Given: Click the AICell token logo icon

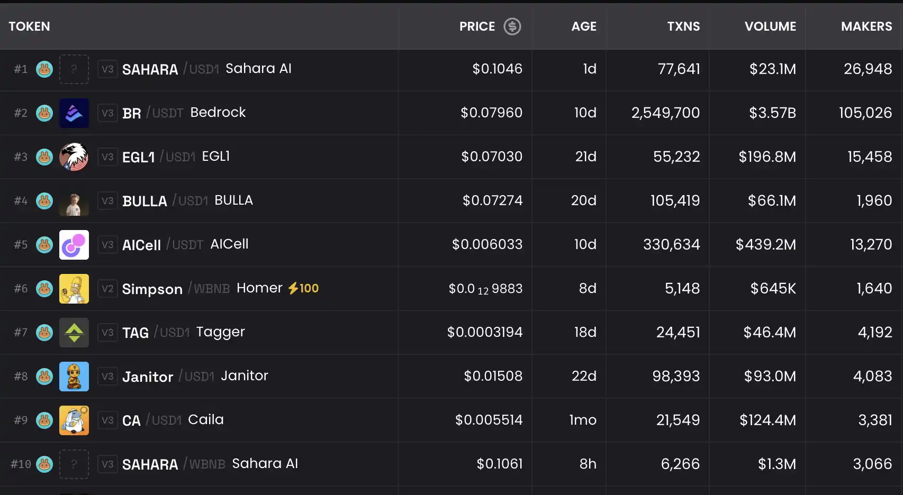Looking at the screenshot, I should click(74, 245).
